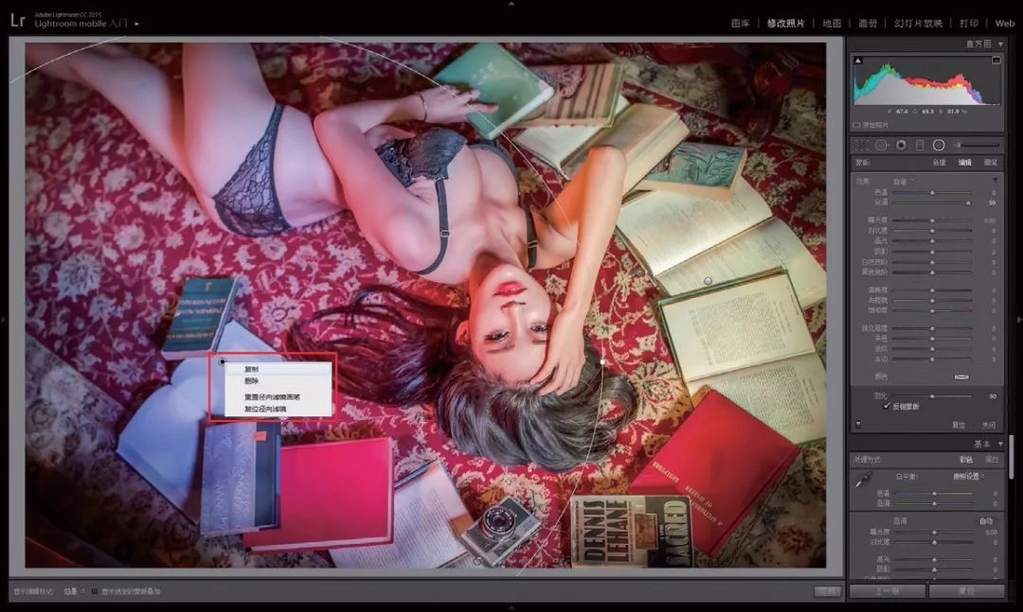Choose 删除 from the context menu

(252, 381)
